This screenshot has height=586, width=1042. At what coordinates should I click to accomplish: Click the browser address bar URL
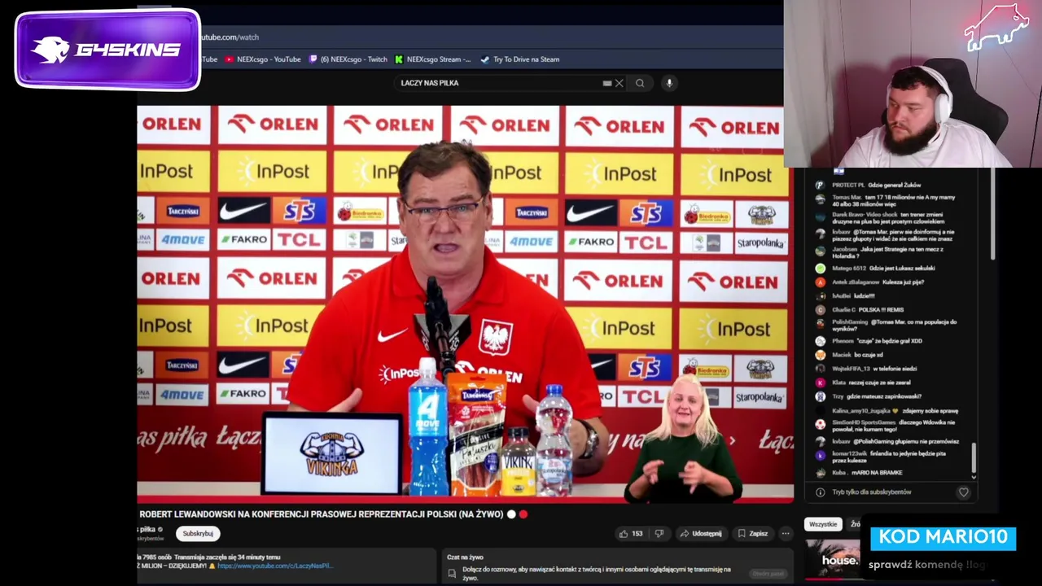230,37
